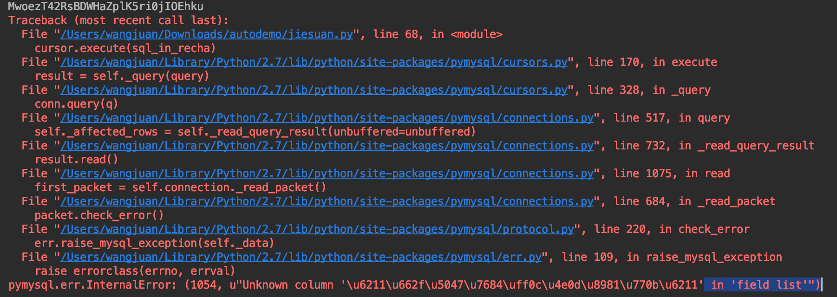Click the self._affected_rows assignment line

tap(255, 132)
